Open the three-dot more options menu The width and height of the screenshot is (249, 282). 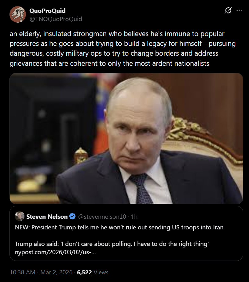pyautogui.click(x=239, y=10)
